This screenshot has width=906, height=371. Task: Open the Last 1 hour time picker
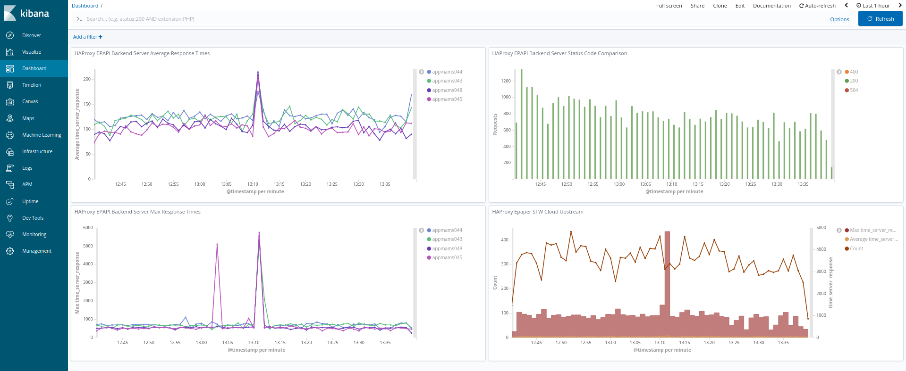pyautogui.click(x=873, y=6)
